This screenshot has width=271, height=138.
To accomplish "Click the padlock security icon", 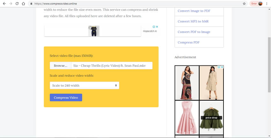I will (x=31, y=4).
